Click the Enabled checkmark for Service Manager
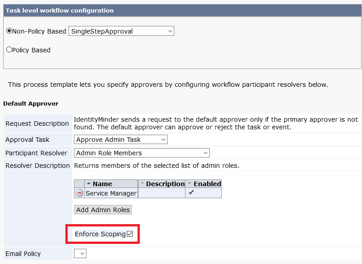Image resolution: width=362 pixels, height=264 pixels. tap(191, 193)
